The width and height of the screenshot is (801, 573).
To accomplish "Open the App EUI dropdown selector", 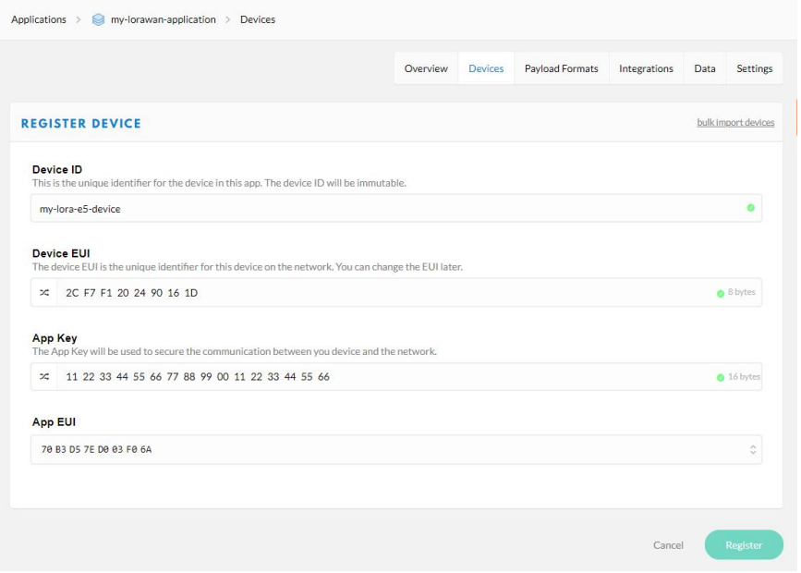I will [x=752, y=450].
